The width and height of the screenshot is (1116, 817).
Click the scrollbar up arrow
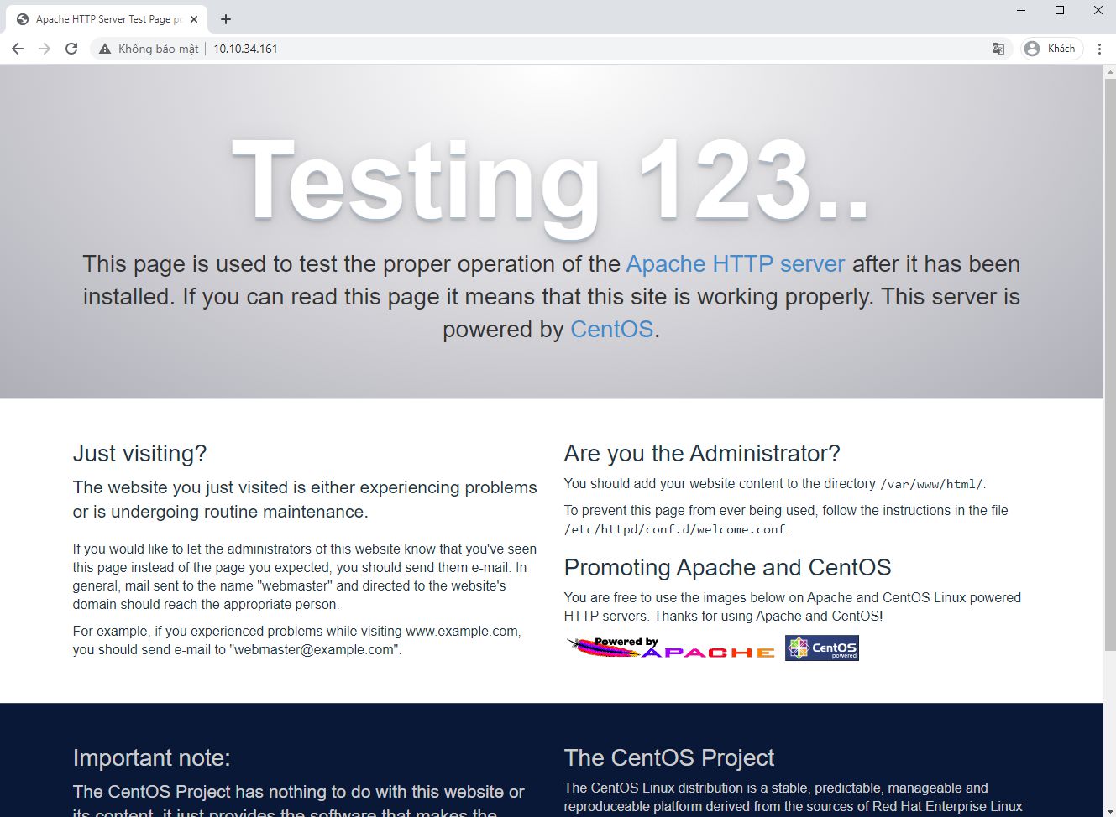point(1109,70)
